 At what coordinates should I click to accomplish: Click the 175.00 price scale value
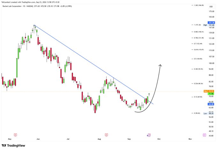212,12
